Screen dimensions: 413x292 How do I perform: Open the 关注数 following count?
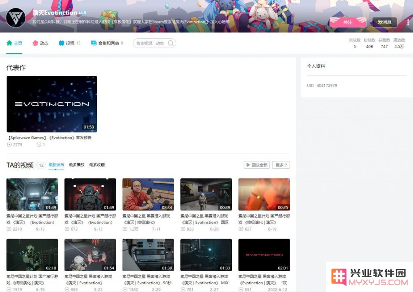(x=355, y=43)
